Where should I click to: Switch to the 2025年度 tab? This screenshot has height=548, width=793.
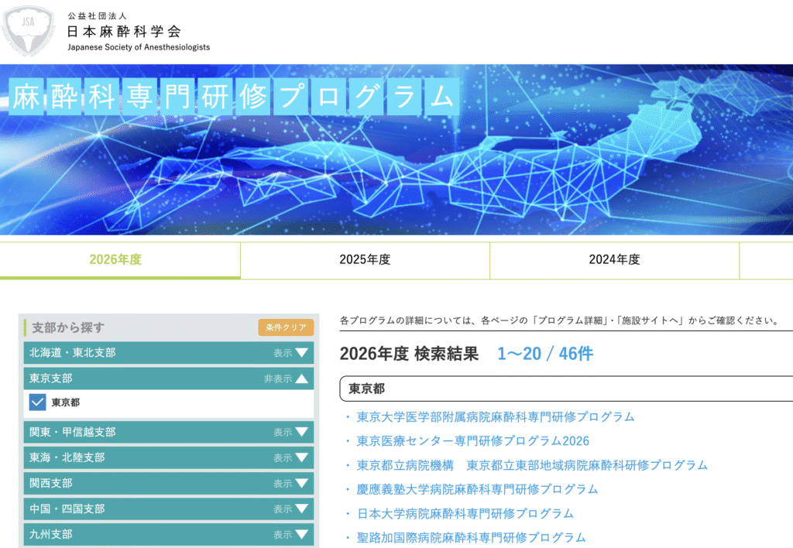click(365, 260)
